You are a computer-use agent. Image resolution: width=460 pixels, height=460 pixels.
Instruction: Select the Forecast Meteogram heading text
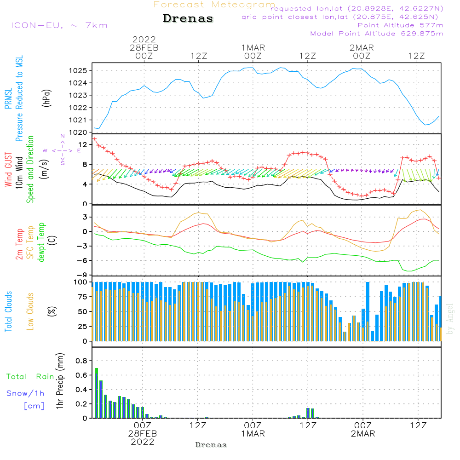coord(214,5)
